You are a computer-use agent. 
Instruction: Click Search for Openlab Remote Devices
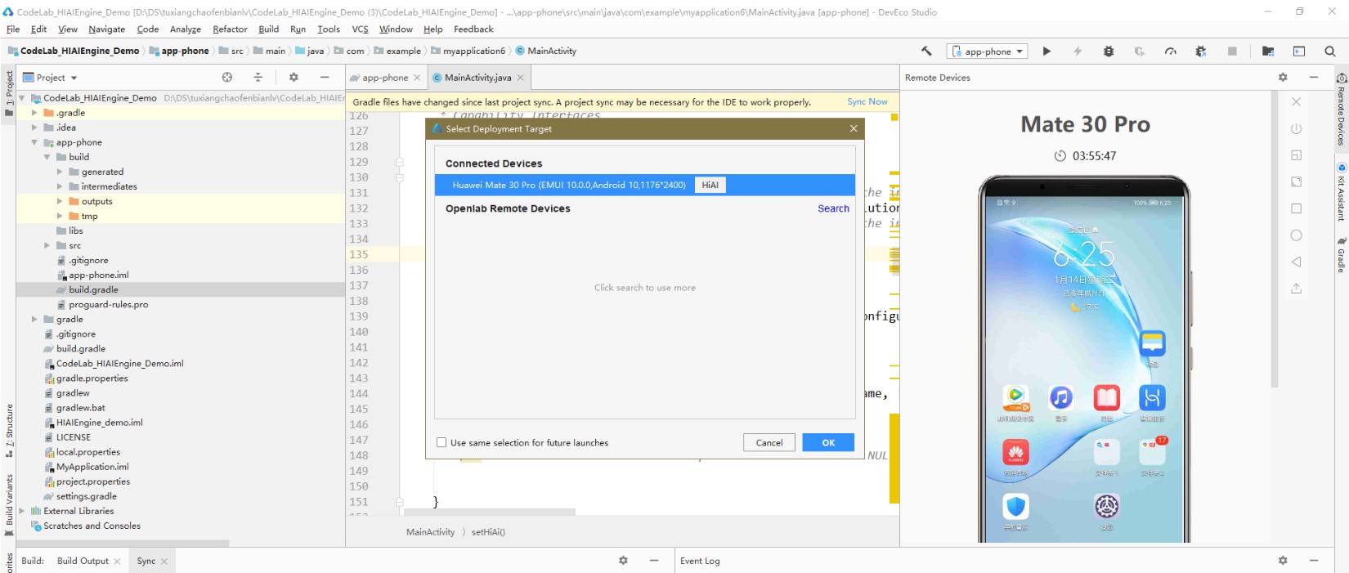tap(833, 208)
